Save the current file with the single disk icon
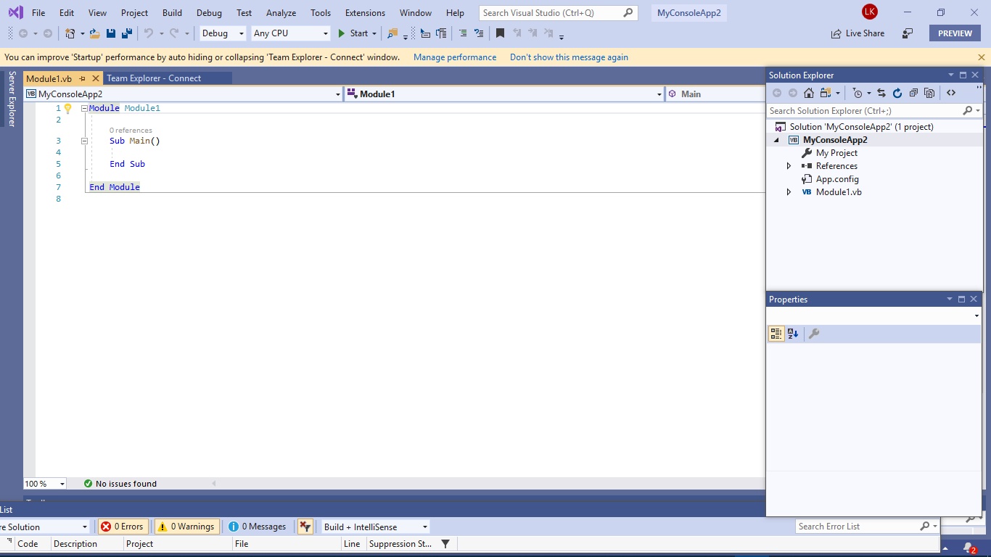Image resolution: width=991 pixels, height=557 pixels. pos(111,33)
